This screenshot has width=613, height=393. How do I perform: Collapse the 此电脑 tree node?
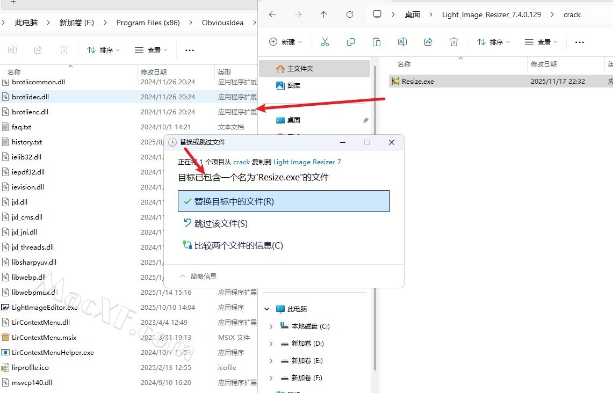pos(267,309)
